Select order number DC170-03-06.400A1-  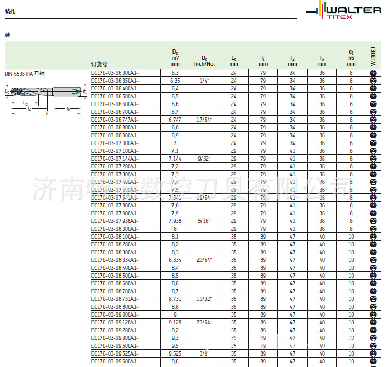(x=115, y=88)
